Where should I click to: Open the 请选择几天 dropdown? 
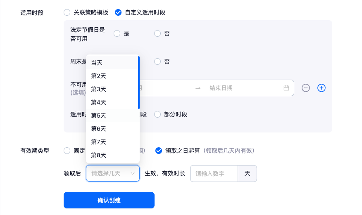click(x=113, y=173)
